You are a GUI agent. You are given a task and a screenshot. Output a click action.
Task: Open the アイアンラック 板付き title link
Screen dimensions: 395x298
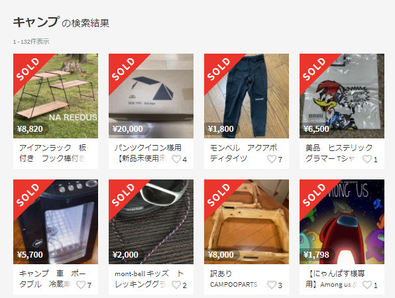53,153
